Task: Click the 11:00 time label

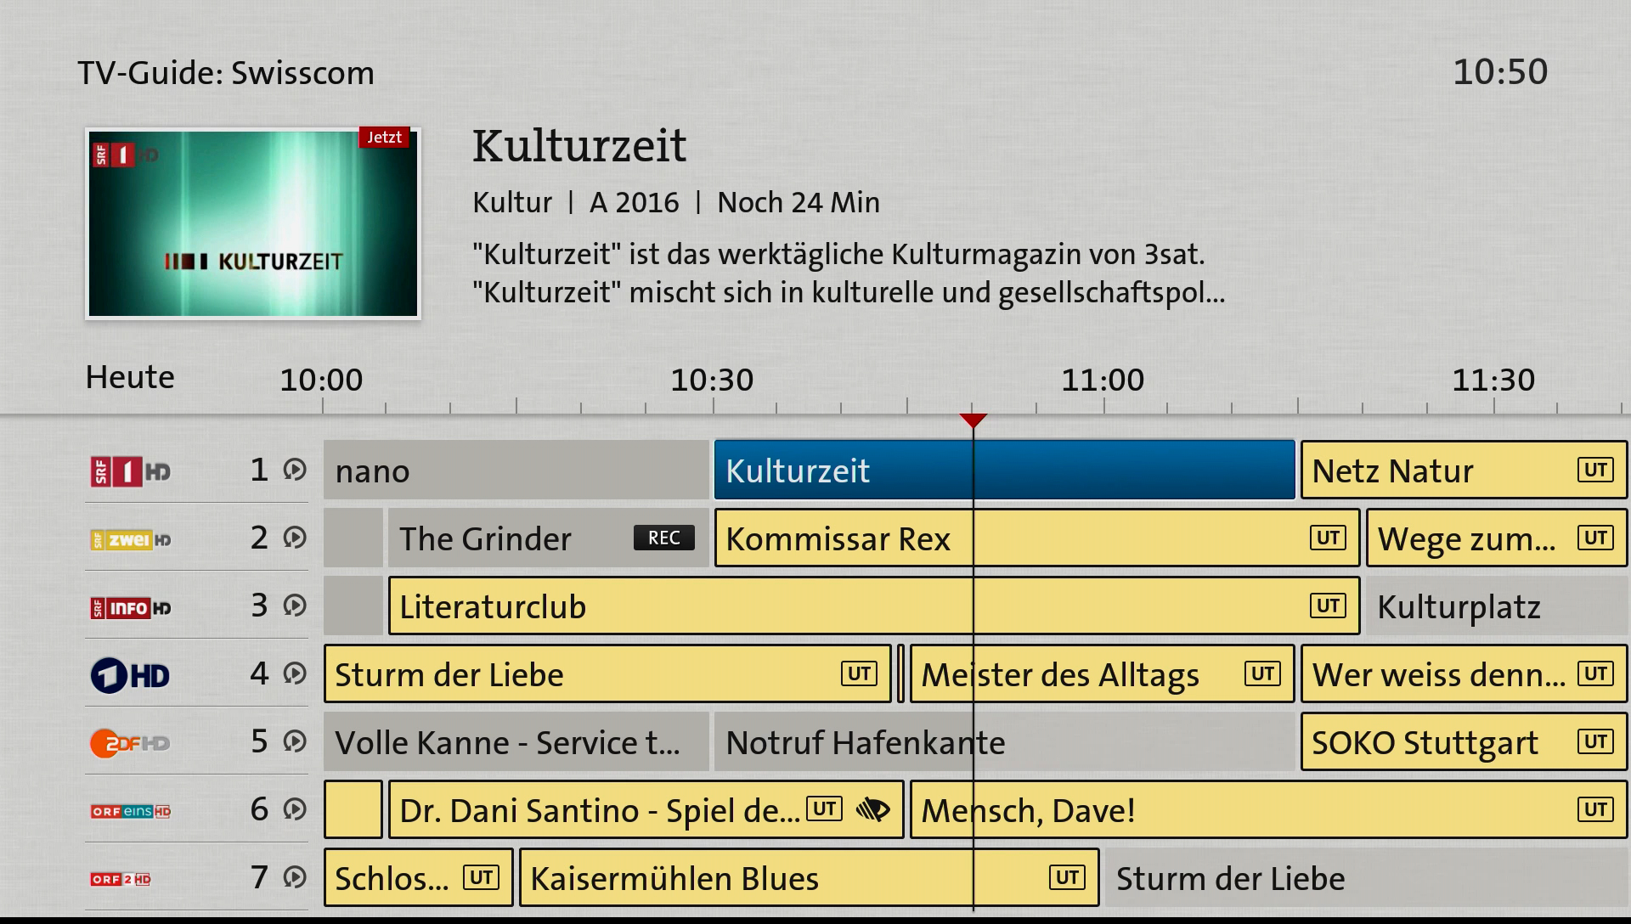Action: (x=1103, y=380)
